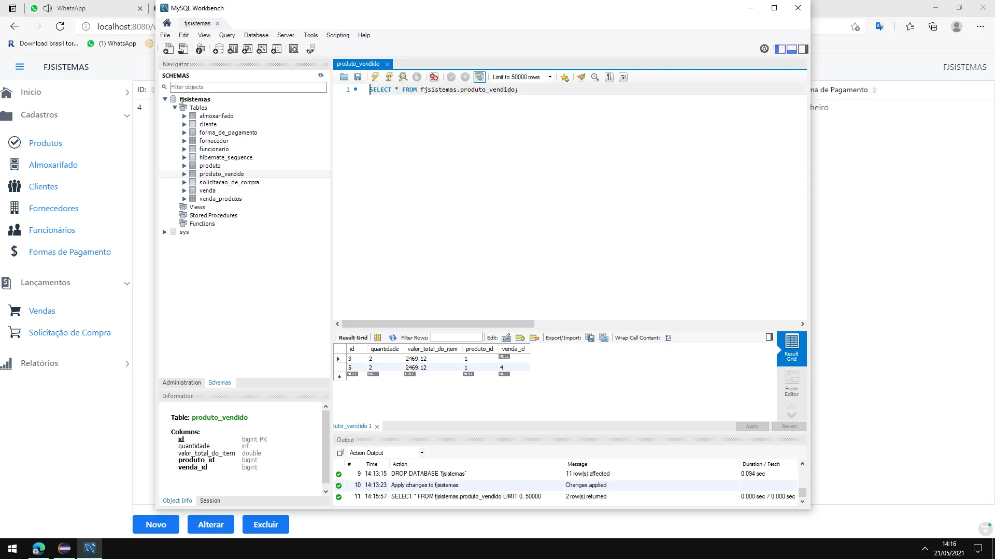Select the venda_produtos table
995x559 pixels.
(220, 199)
